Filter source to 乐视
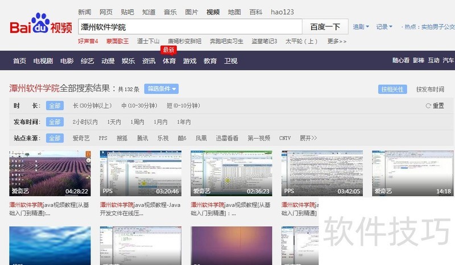This screenshot has width=455, height=265. point(163,138)
